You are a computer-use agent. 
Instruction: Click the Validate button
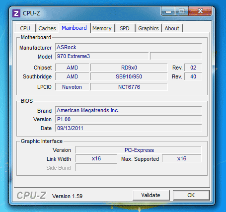click(151, 195)
